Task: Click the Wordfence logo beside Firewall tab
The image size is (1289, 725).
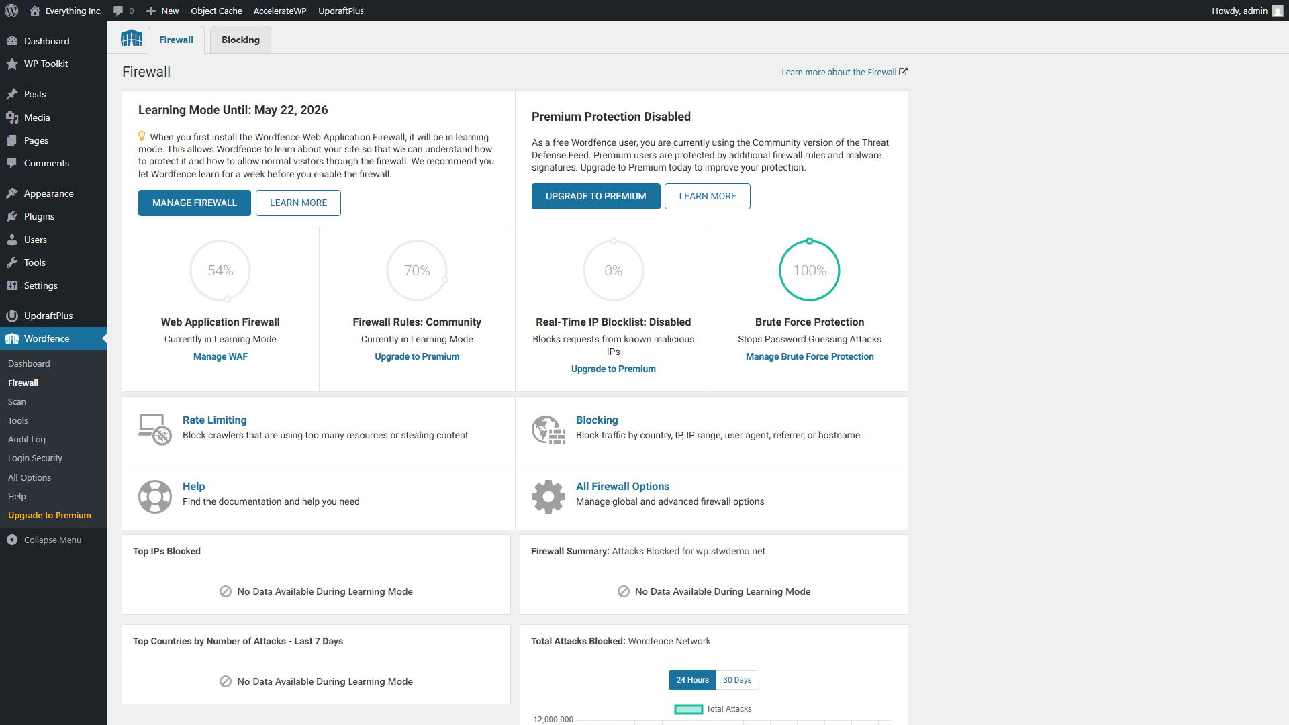Action: [132, 38]
